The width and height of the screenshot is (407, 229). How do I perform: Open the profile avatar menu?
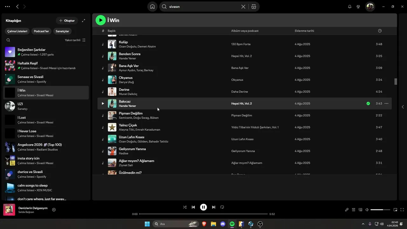(370, 6)
